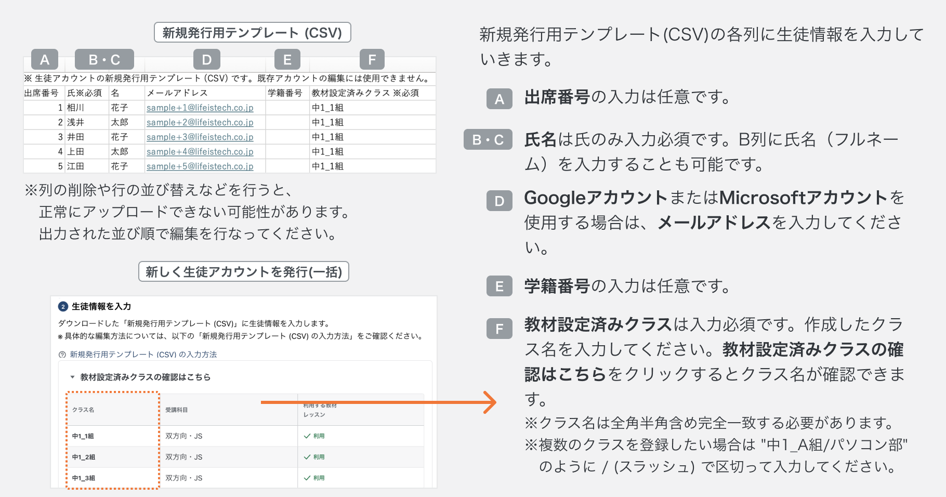Viewport: 946px width, 497px height.
Task: Click the step 2 circle icon next to 生徒情報を入力
Action: pyautogui.click(x=63, y=307)
